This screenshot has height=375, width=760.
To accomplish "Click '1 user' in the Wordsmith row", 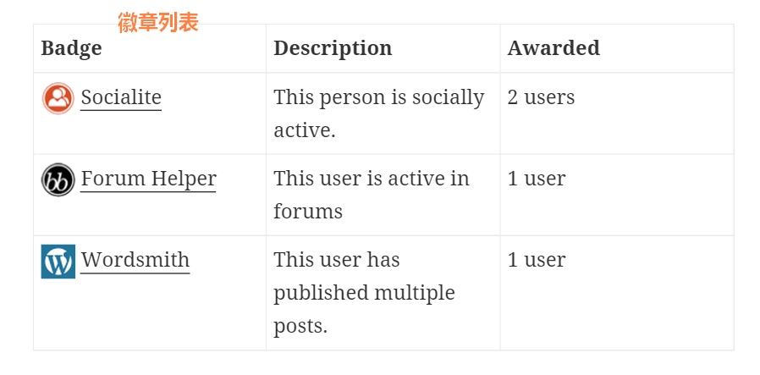I will [536, 260].
